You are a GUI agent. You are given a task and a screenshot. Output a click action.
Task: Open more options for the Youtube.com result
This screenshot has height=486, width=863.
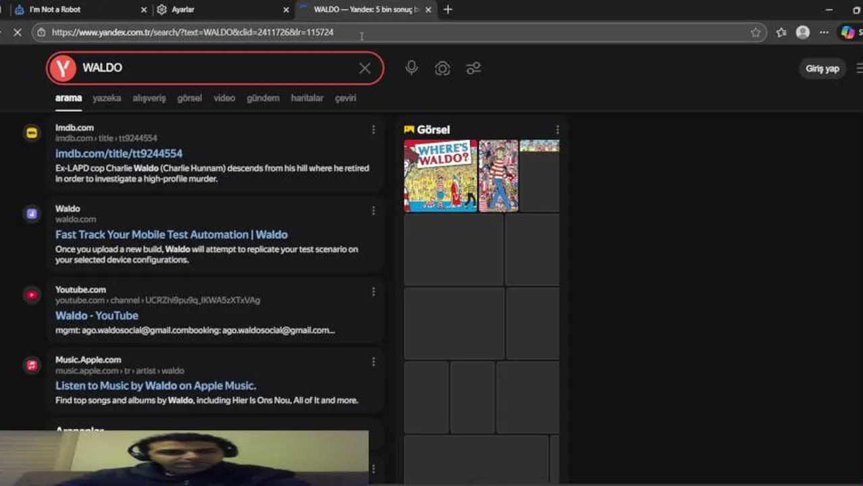pyautogui.click(x=373, y=292)
